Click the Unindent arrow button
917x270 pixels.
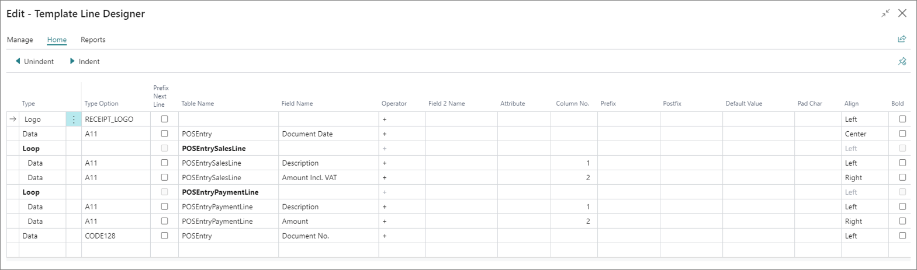[34, 61]
